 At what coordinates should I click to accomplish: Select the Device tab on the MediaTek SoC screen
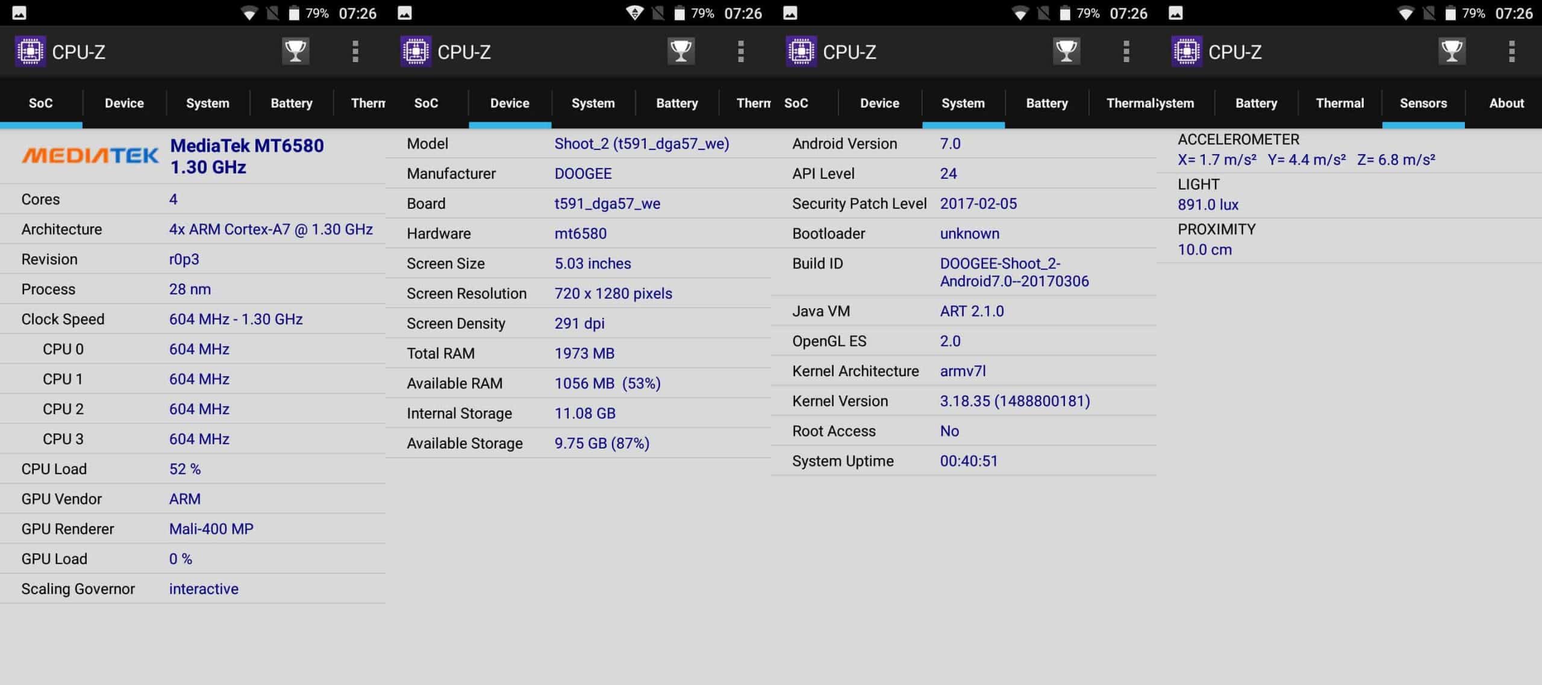(124, 103)
